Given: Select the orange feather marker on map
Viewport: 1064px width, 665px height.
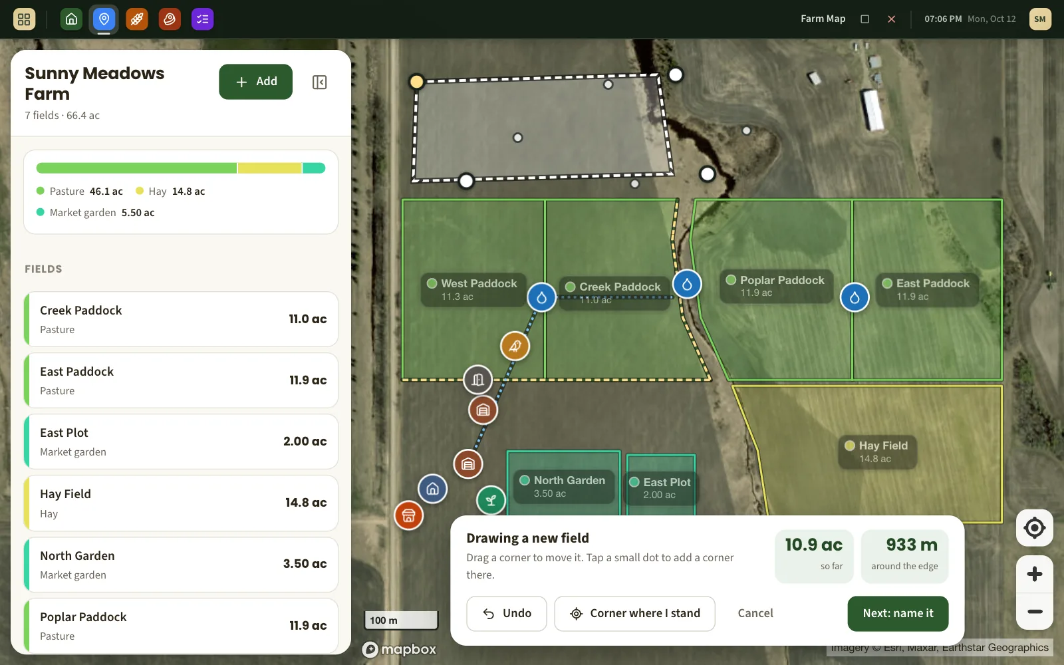Looking at the screenshot, I should (x=515, y=346).
